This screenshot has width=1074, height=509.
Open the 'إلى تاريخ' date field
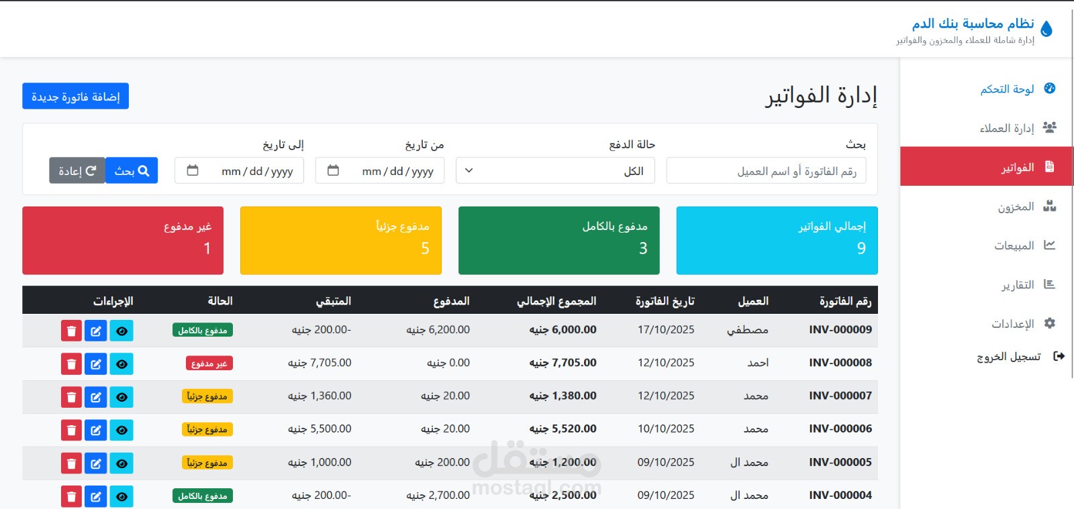click(239, 170)
